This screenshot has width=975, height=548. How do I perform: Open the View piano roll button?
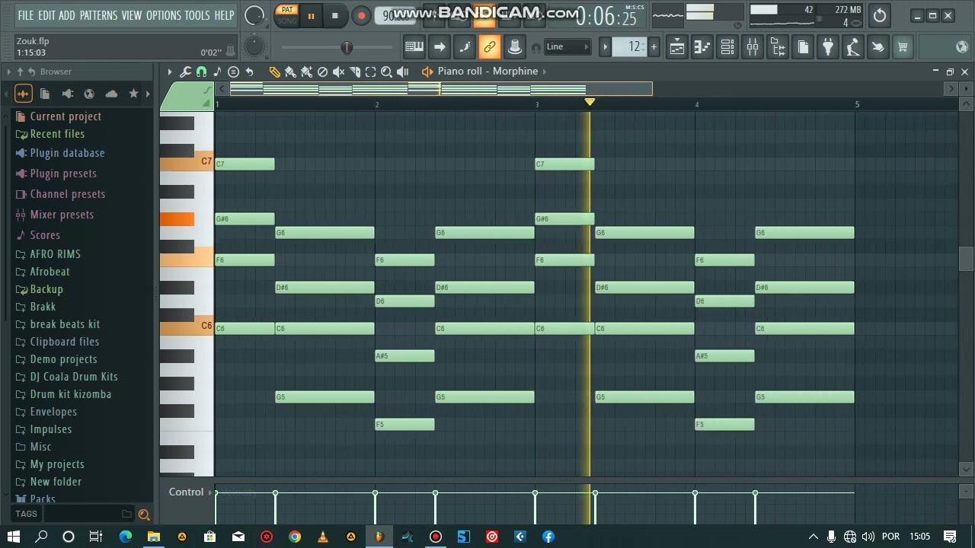(x=702, y=47)
